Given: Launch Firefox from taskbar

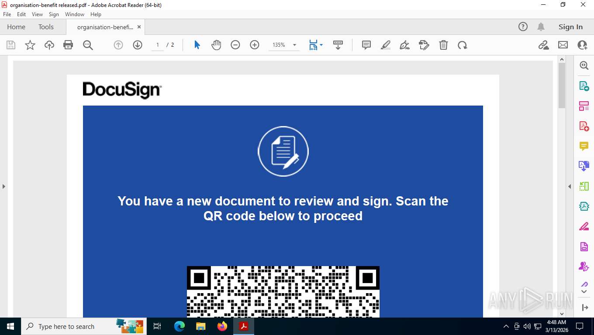Looking at the screenshot, I should point(222,326).
